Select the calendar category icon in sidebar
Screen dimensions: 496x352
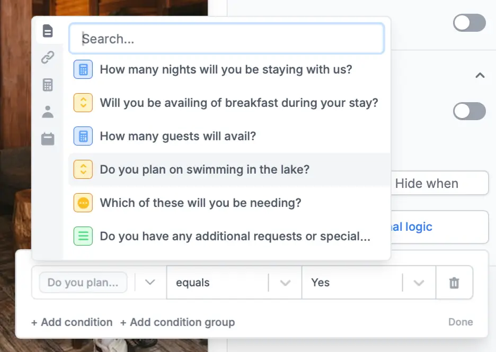48,139
